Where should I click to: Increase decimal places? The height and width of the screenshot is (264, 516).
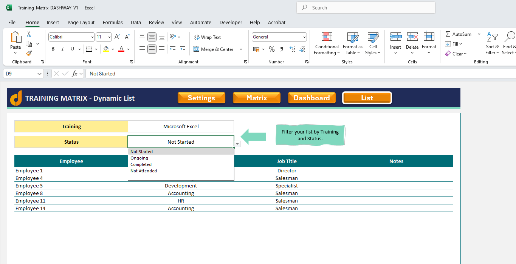pos(293,49)
